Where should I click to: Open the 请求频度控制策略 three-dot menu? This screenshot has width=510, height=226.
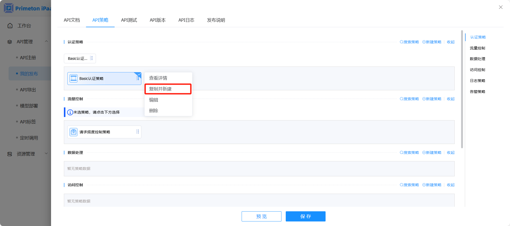[x=138, y=132]
